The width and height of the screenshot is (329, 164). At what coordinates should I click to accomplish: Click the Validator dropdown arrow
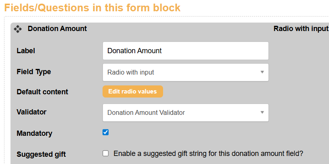(x=262, y=112)
